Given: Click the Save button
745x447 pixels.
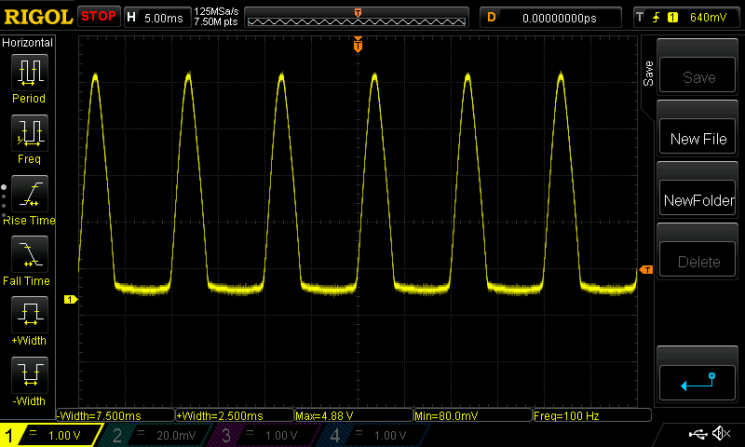Looking at the screenshot, I should click(698, 76).
